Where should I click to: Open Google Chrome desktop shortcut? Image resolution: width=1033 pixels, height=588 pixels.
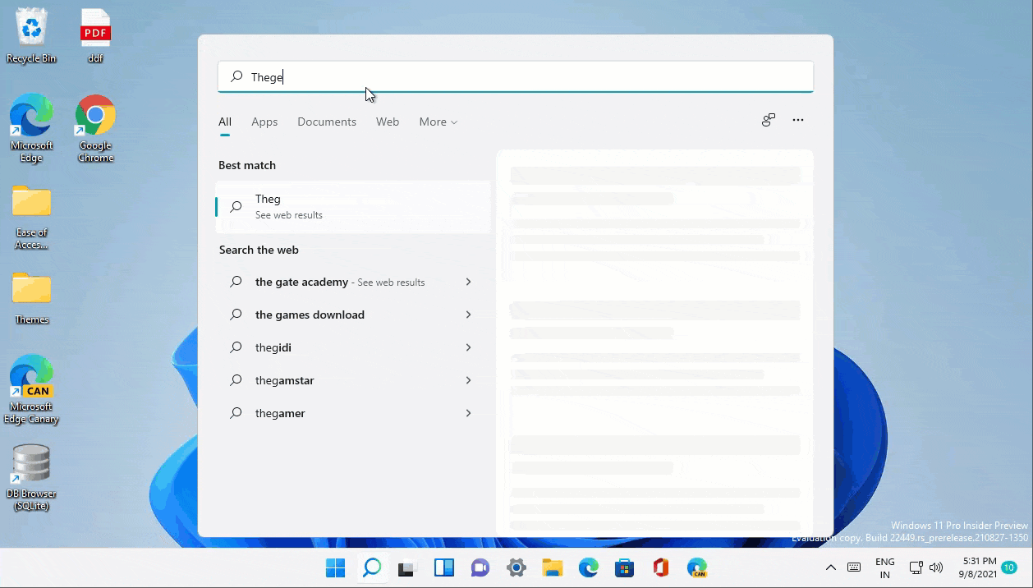click(x=95, y=127)
